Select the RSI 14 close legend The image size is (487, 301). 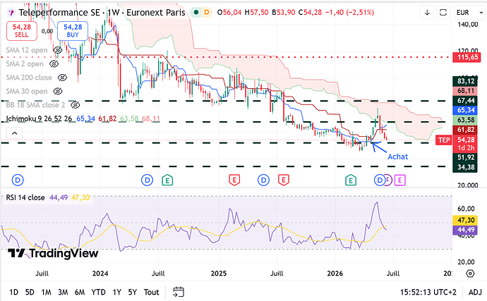25,197
